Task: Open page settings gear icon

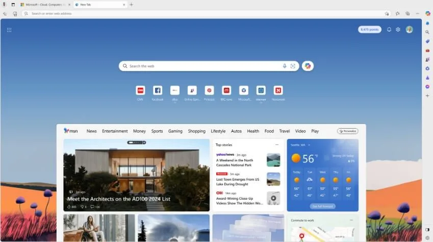Action: click(398, 30)
